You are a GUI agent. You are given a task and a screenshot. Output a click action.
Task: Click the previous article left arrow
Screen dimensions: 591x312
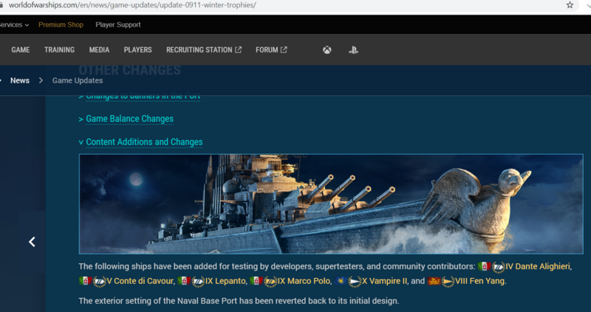click(32, 241)
